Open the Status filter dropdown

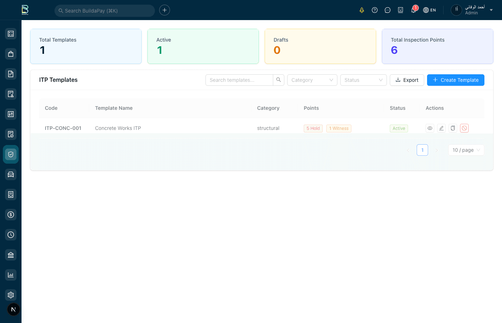363,80
